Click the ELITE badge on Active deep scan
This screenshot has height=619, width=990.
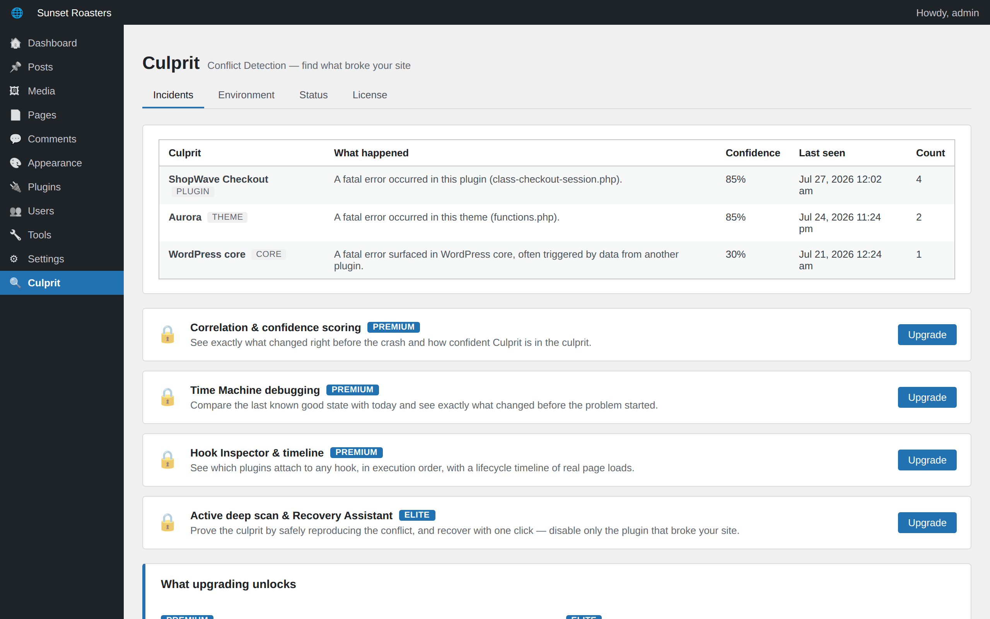(417, 515)
